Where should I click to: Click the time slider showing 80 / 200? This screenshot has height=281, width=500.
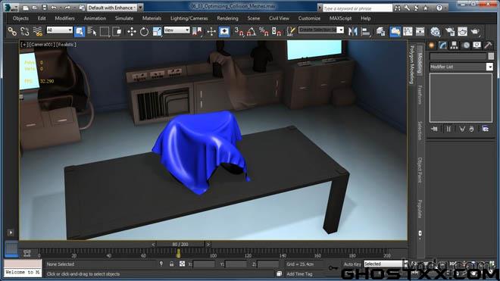point(180,245)
